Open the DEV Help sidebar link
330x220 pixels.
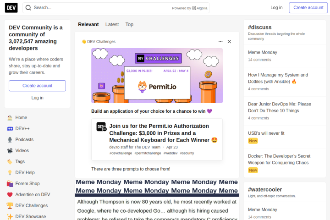(x=37, y=173)
